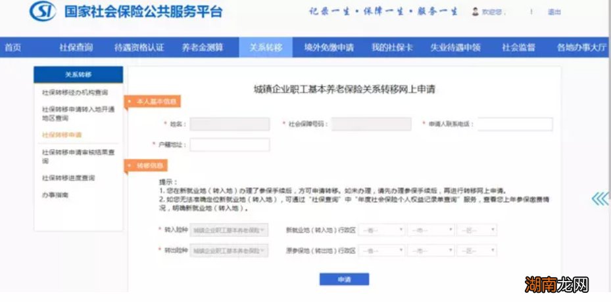The height and width of the screenshot is (302, 611).
Task: Click the page heading 城镇企业职工基本养老保险关系转移网上申请
Action: (x=344, y=89)
